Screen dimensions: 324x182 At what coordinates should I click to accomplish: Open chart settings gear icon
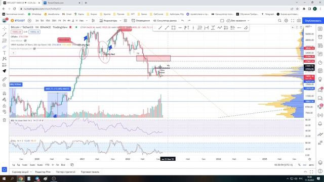[286, 21]
